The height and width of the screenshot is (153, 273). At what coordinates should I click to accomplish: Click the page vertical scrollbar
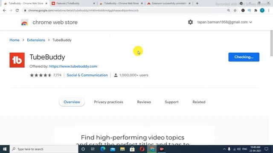(x=271, y=43)
